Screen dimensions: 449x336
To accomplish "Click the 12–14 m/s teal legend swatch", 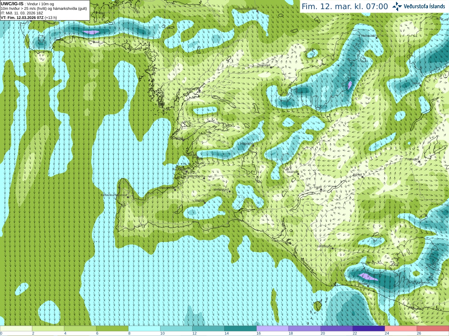I will point(208,329).
